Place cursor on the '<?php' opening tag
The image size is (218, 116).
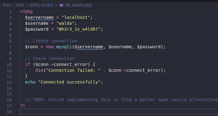26,11
